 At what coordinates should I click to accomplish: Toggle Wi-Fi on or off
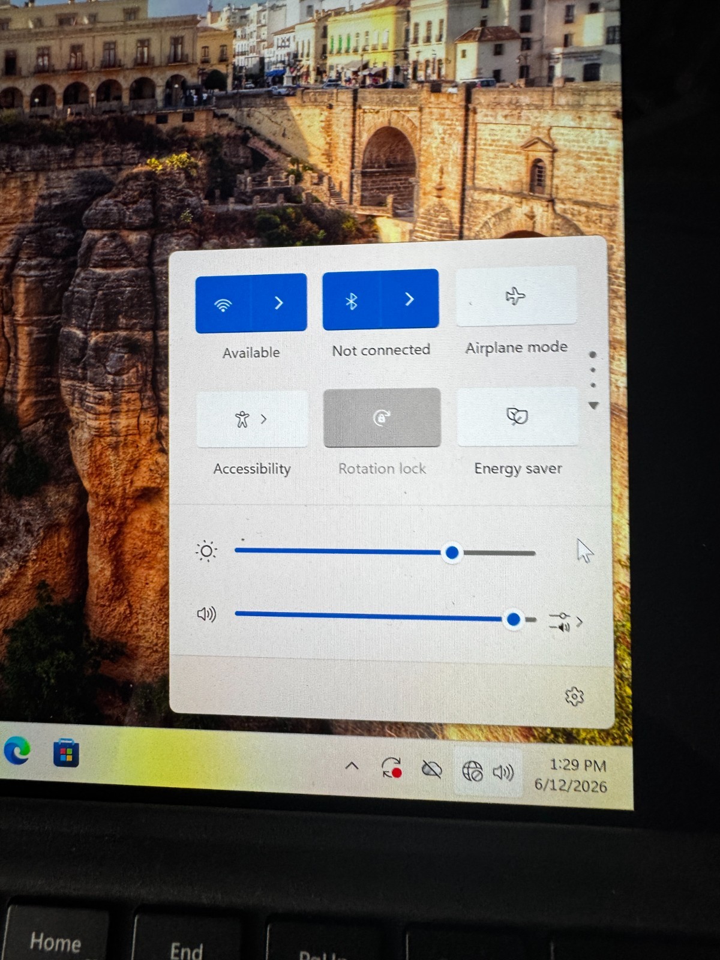click(x=223, y=303)
